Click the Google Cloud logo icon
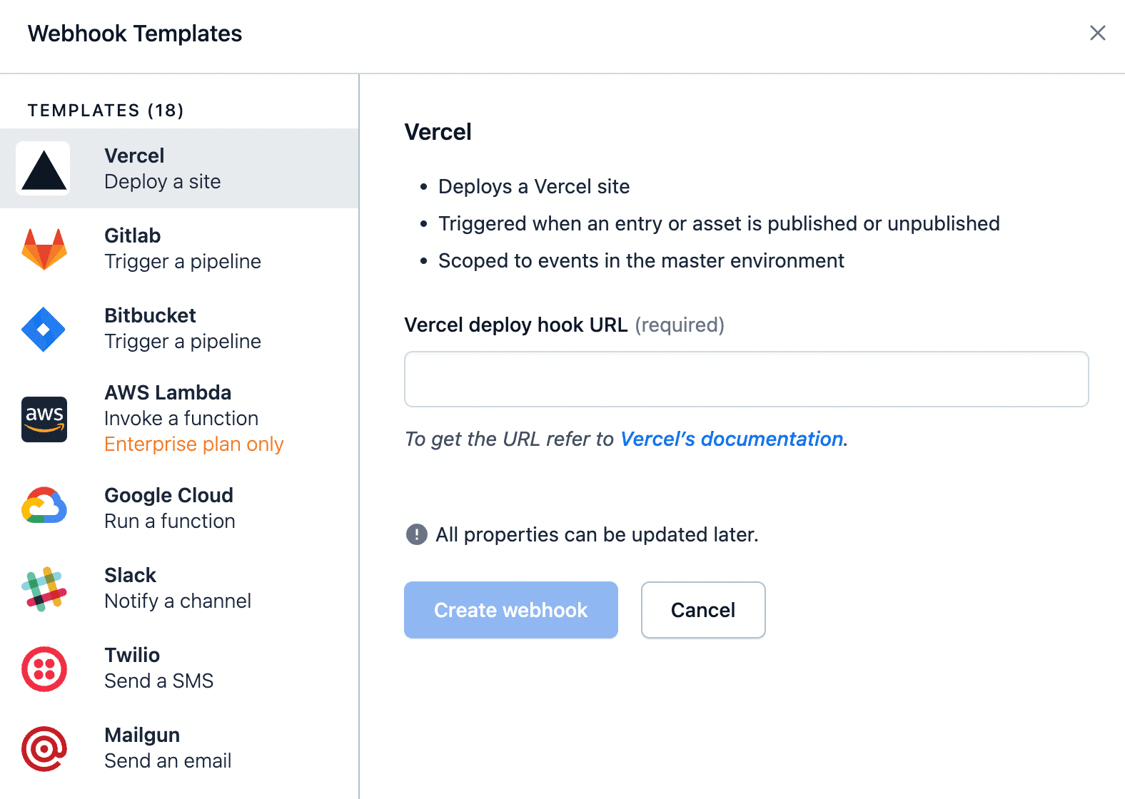Viewport: 1125px width, 799px height. [44, 506]
